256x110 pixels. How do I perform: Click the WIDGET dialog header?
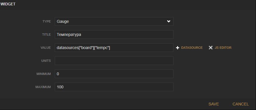(8, 4)
